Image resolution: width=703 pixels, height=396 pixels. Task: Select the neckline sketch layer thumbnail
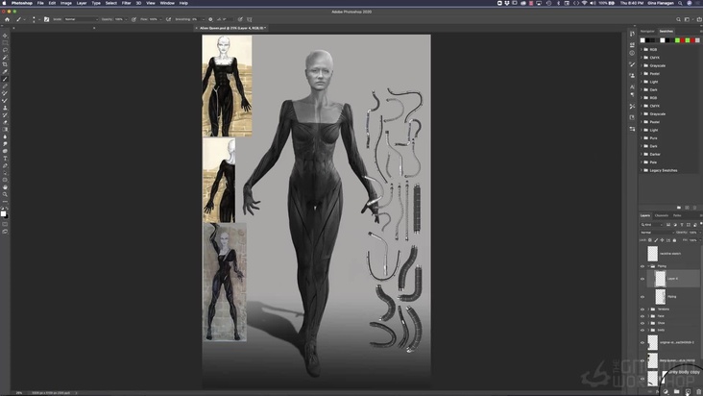tap(652, 254)
